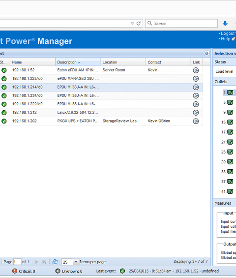236x278 pixels.
Task: Collapse the Status section
Action: tap(225, 62)
